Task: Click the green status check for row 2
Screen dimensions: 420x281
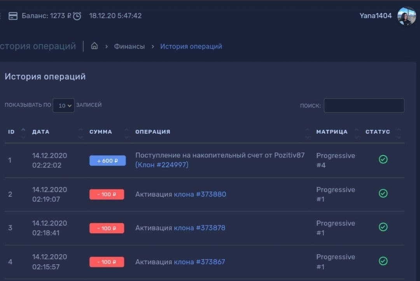Action: click(x=383, y=193)
